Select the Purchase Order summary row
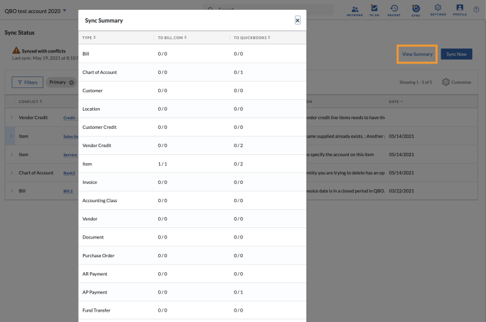 pos(192,255)
